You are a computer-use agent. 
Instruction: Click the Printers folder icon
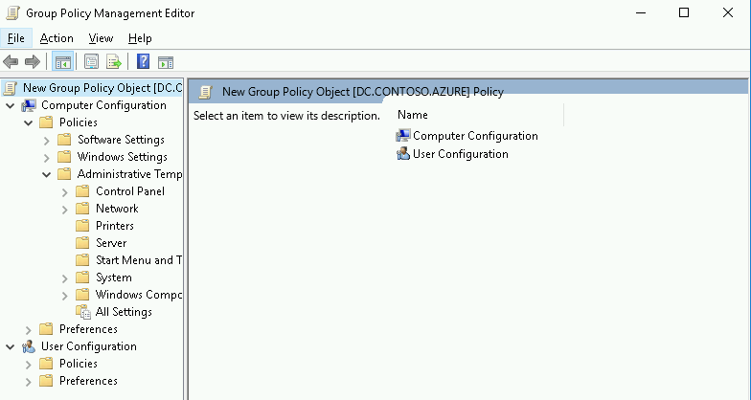[82, 226]
